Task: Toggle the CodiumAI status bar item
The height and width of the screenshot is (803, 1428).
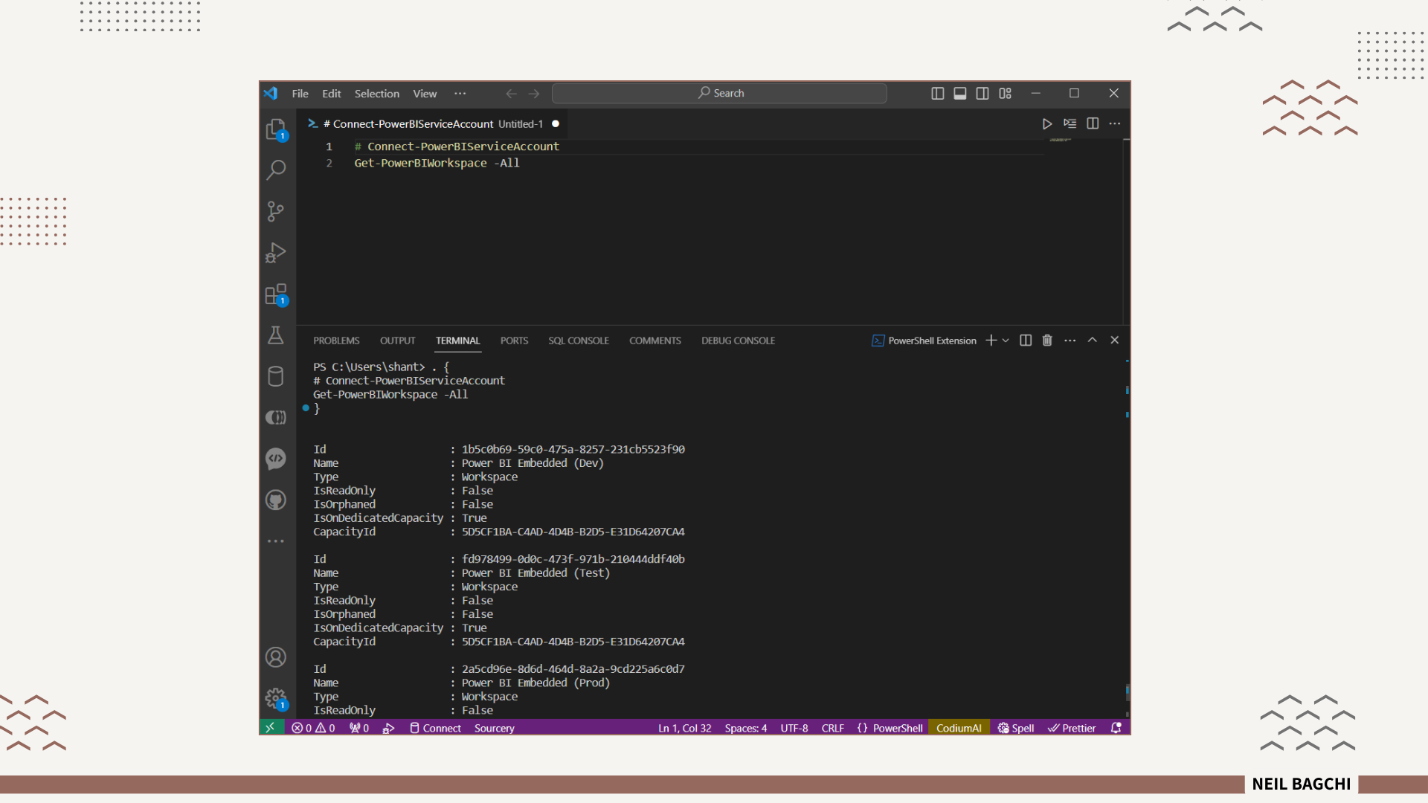Action: click(958, 726)
